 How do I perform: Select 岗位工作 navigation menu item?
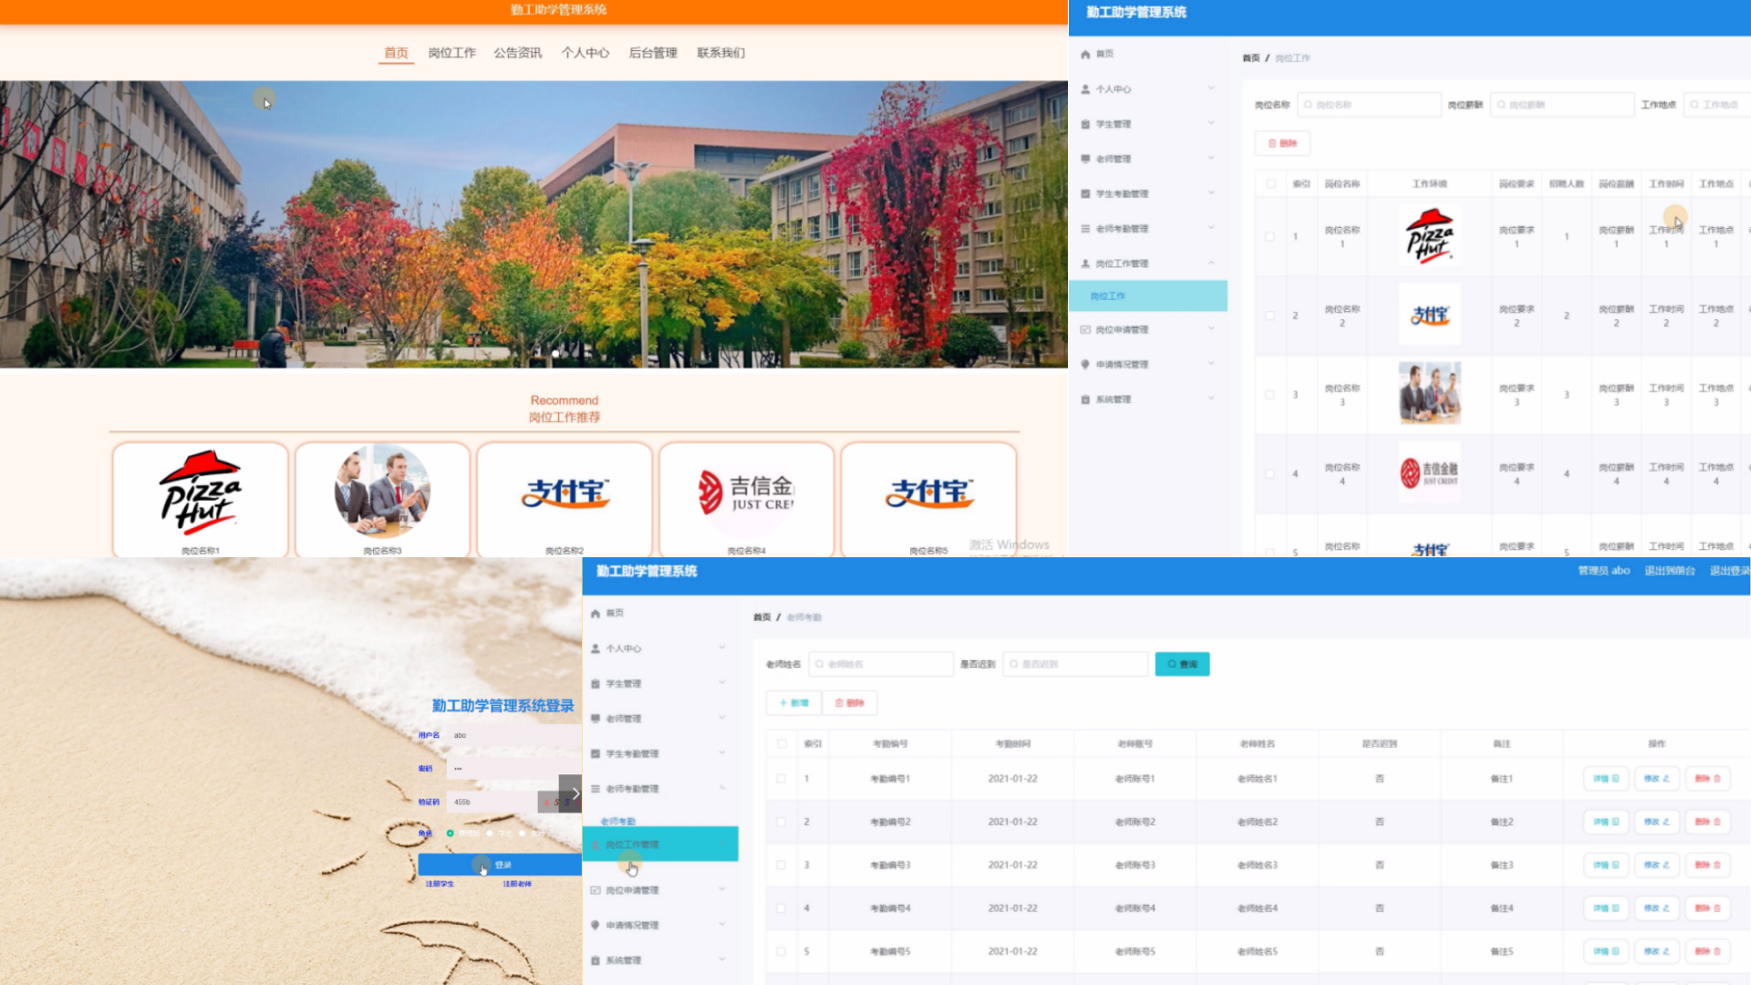451,53
